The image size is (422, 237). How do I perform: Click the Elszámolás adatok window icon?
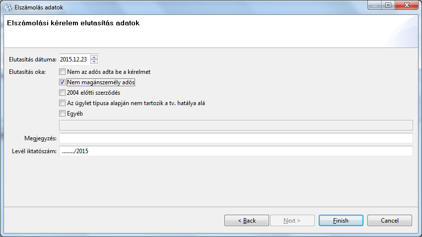(x=8, y=7)
